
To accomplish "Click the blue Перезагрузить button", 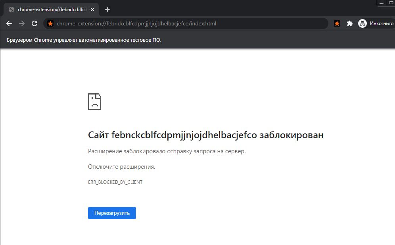I will click(112, 213).
